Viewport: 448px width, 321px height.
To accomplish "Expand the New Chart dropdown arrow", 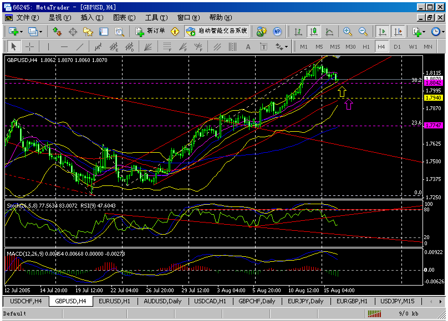I will coord(21,32).
